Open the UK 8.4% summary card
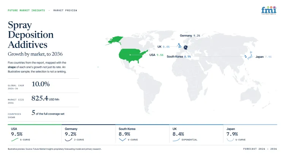The width and height of the screenshot is (285, 160). tap(196, 134)
